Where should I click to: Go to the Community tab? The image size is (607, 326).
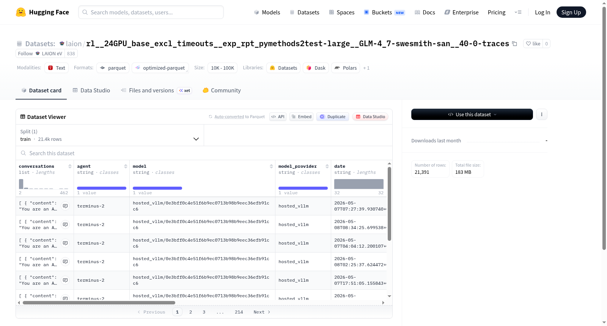click(222, 90)
